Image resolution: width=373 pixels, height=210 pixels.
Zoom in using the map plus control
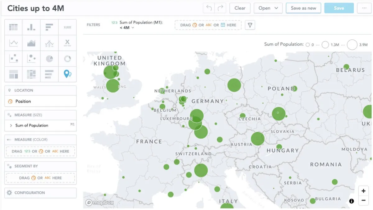(363, 191)
